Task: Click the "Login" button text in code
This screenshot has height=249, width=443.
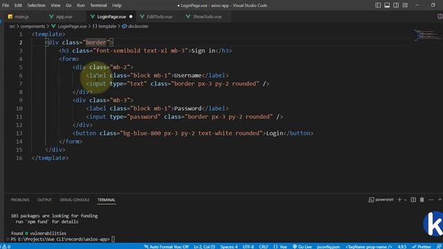Action: tap(275, 133)
